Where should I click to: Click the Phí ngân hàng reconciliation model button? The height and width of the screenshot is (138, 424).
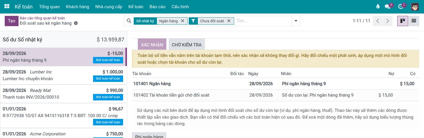(149, 135)
